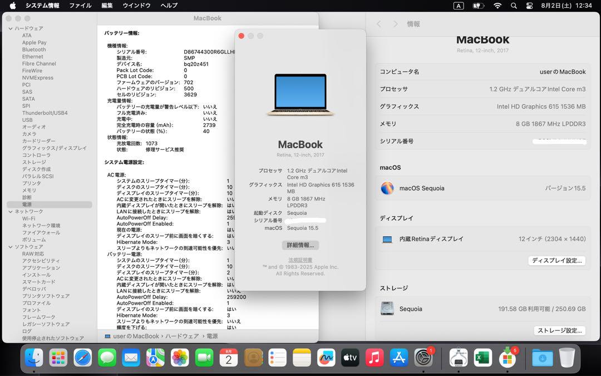
Task: Collapse the ハードウェア section
Action: (11, 28)
